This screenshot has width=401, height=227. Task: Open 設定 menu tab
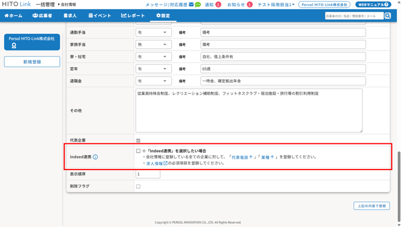point(163,16)
